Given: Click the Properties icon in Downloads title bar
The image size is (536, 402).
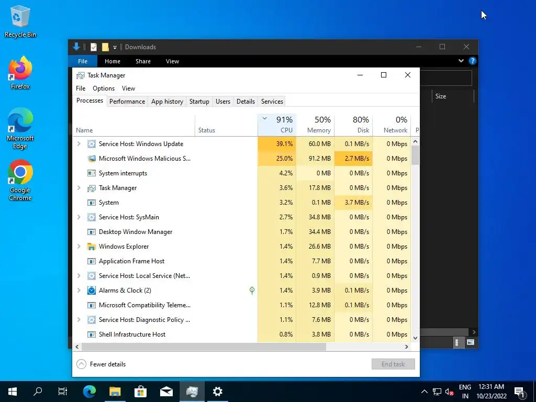Looking at the screenshot, I should coord(94,47).
